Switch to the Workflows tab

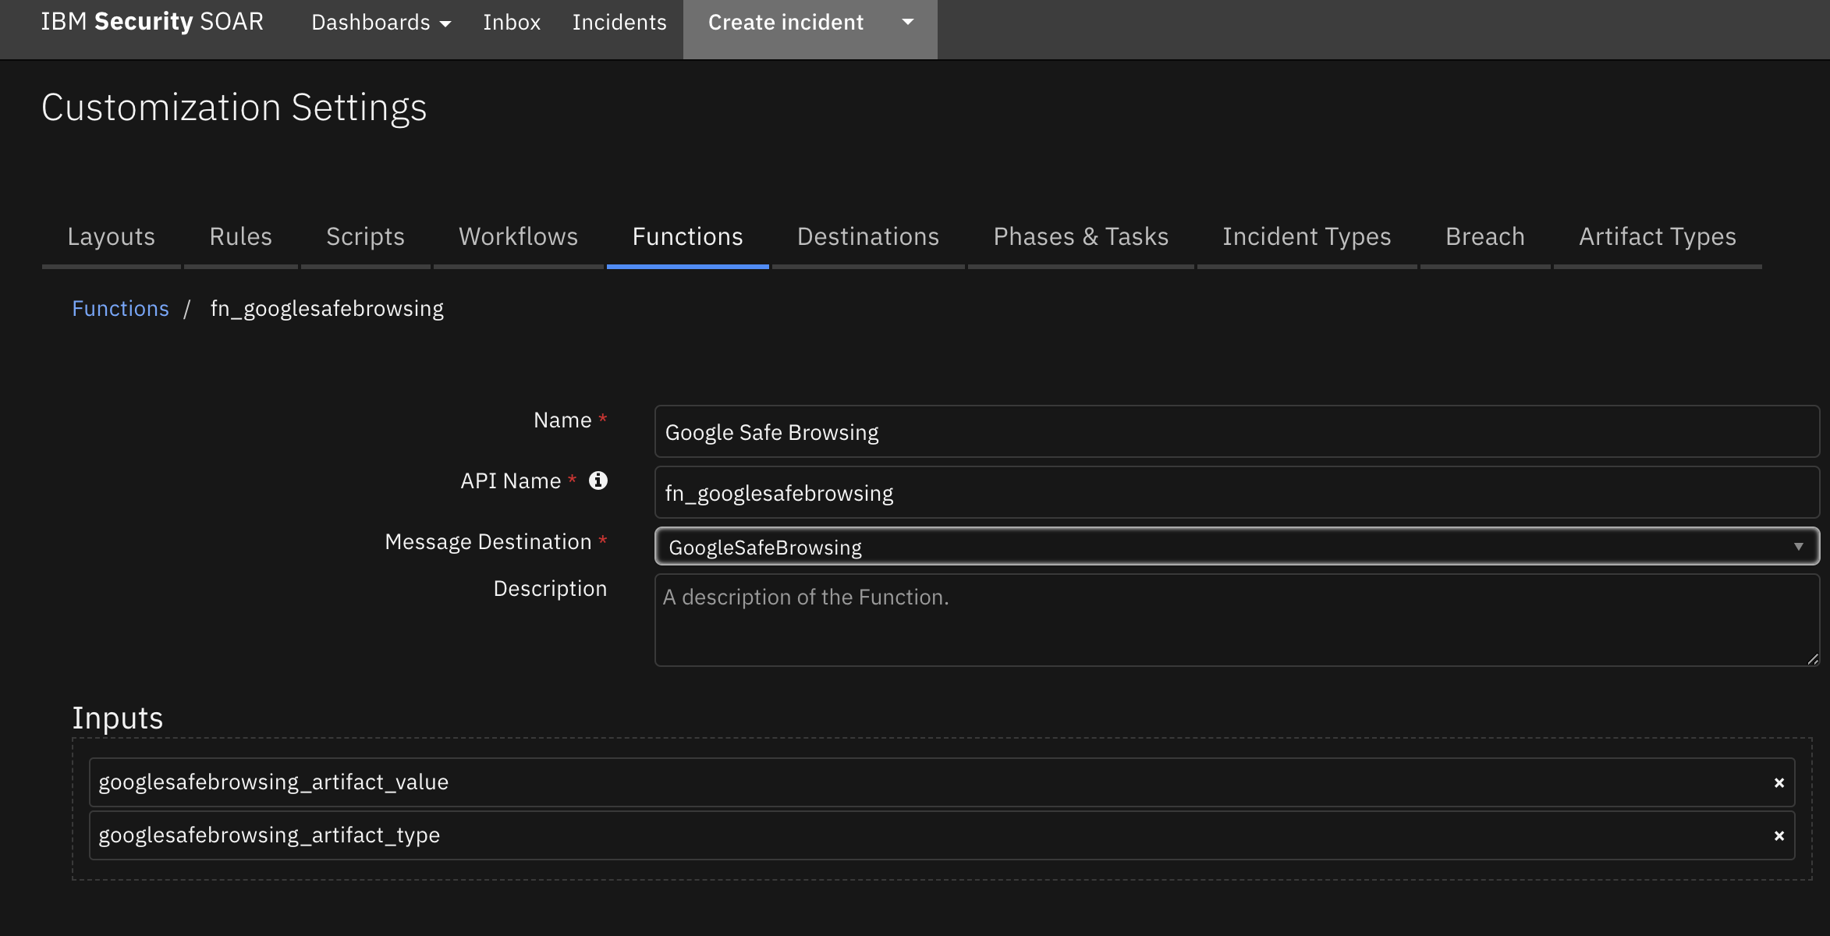coord(519,237)
